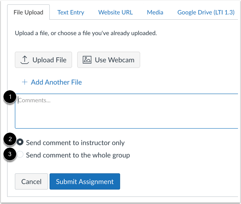Click the Add Another File link
Viewport: 241px width, 204px height.
click(52, 82)
